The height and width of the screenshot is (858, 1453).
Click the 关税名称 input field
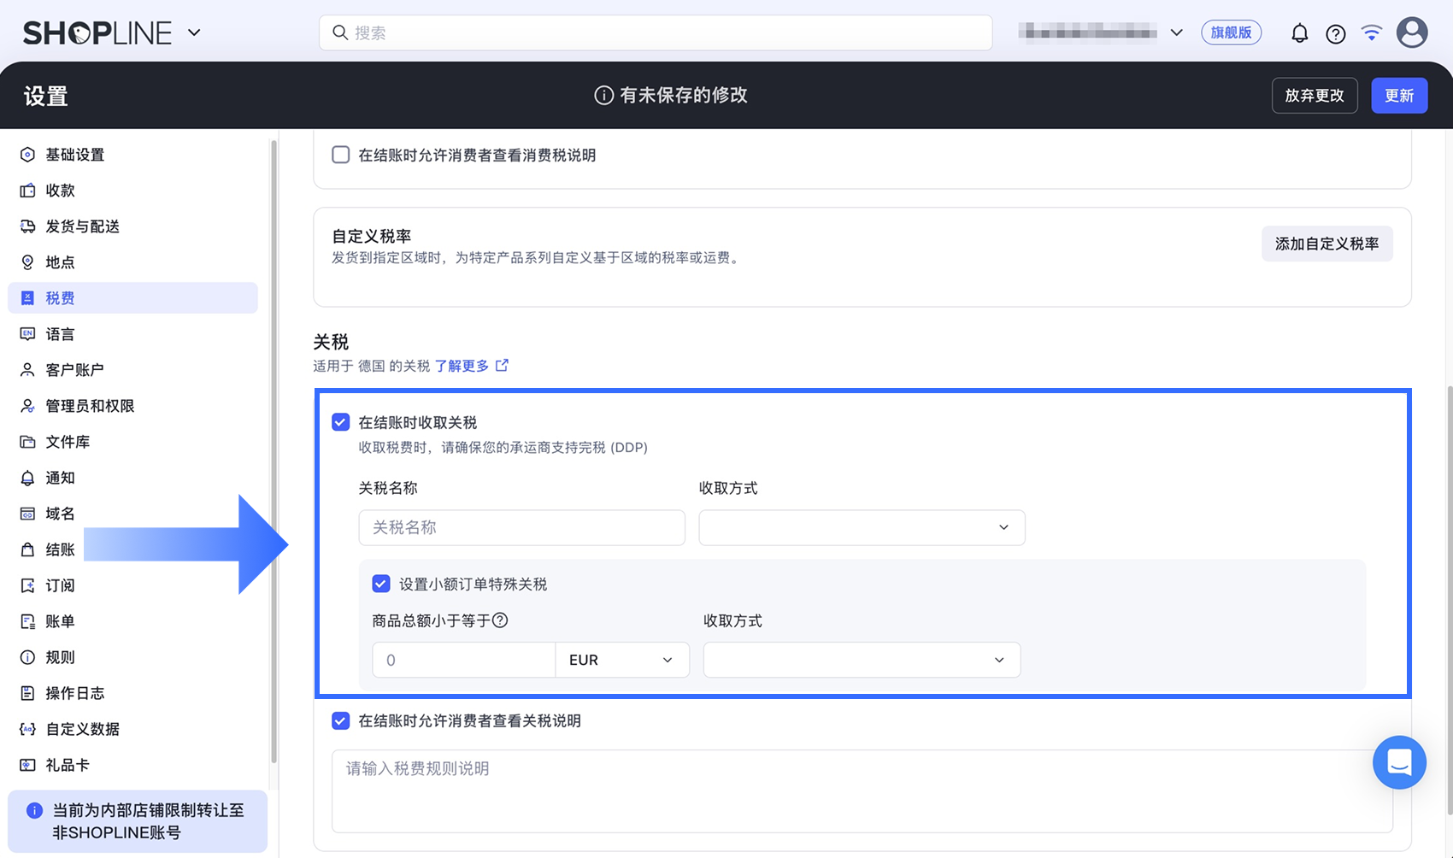tap(521, 527)
